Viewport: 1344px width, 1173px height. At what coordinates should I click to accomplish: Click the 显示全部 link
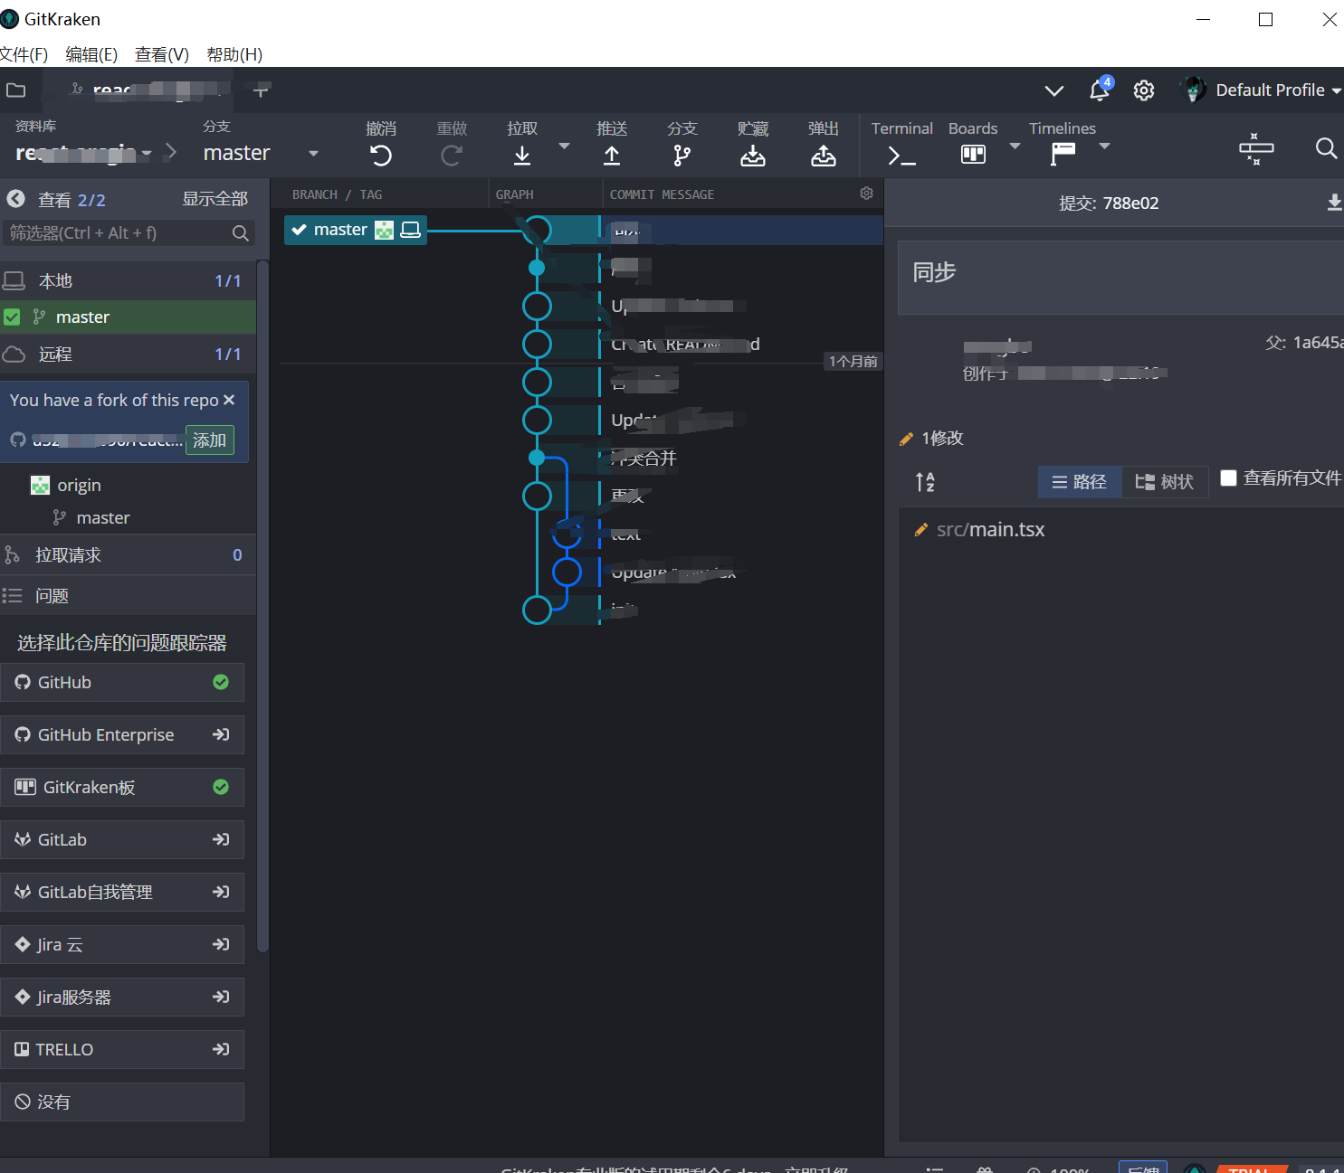215,199
